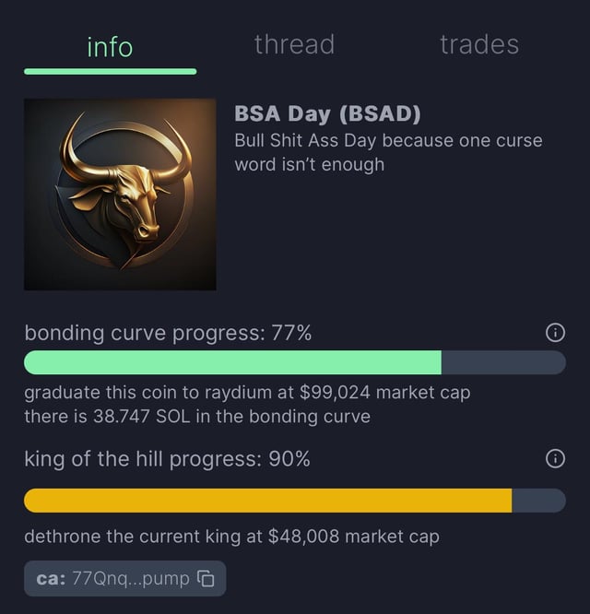This screenshot has height=614, width=590.
Task: Go to the trades tab
Action: 479,44
